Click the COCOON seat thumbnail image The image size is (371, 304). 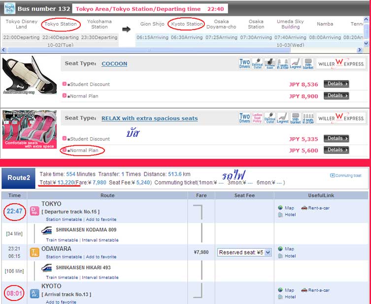coord(30,75)
